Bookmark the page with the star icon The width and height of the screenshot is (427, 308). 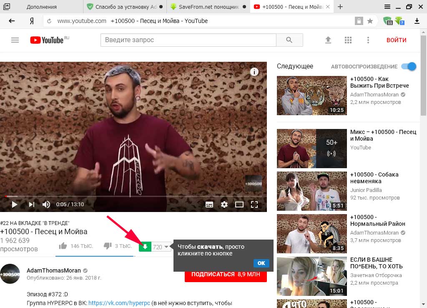point(370,21)
